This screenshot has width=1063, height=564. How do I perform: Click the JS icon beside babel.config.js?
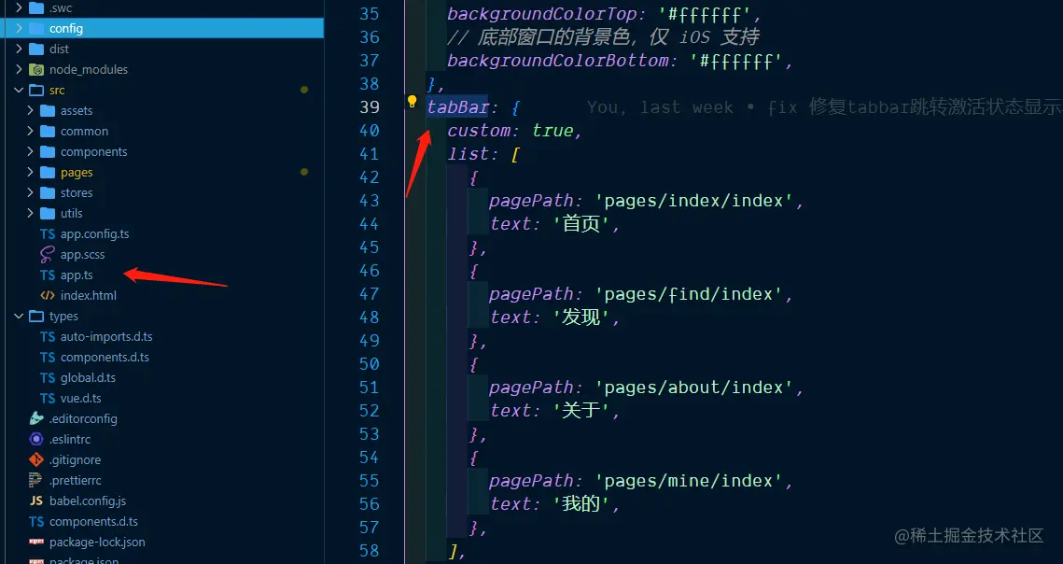coord(35,501)
